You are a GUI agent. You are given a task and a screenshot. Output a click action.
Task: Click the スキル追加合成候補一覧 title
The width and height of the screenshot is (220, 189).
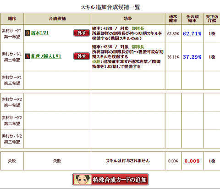pyautogui.click(x=110, y=7)
